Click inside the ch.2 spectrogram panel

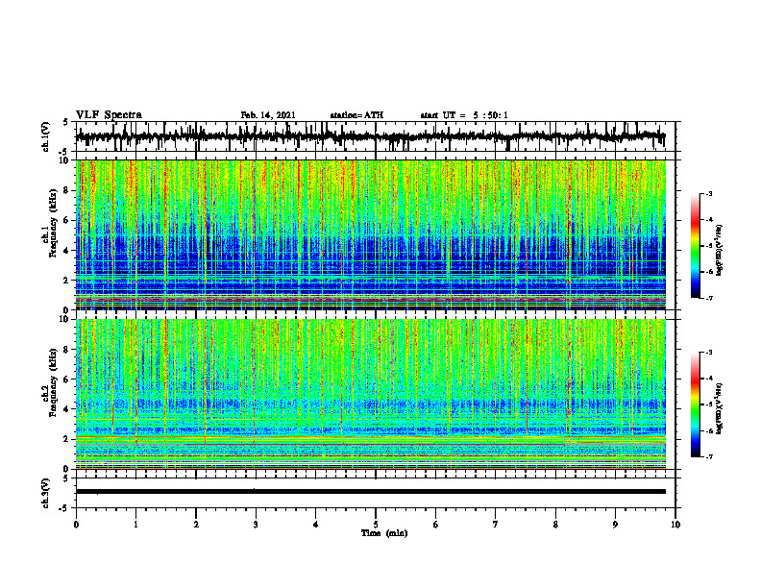coord(371,394)
